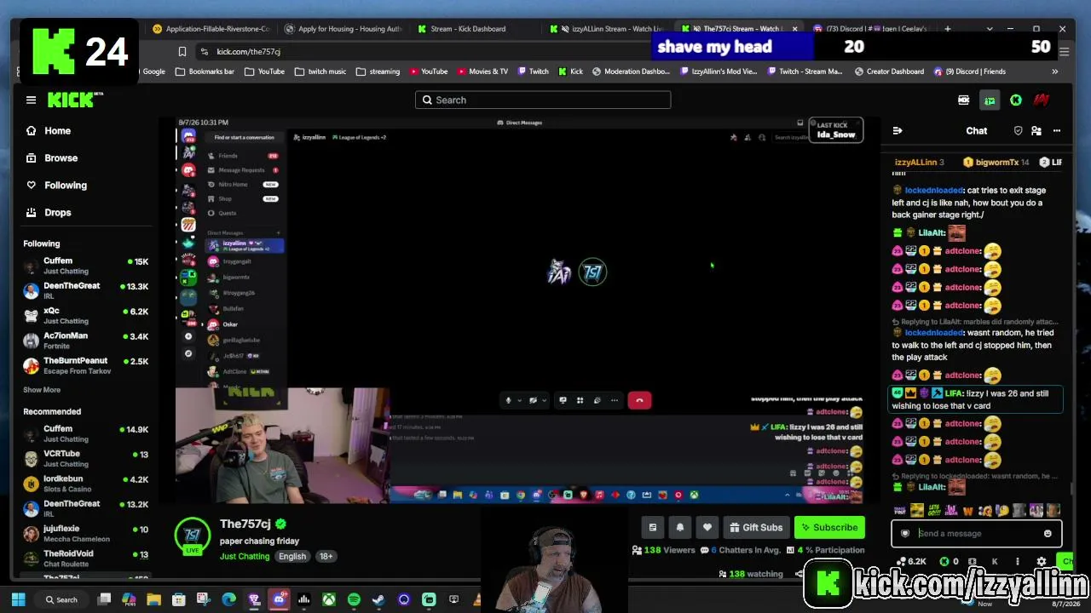Open a new browser tab

(947, 29)
